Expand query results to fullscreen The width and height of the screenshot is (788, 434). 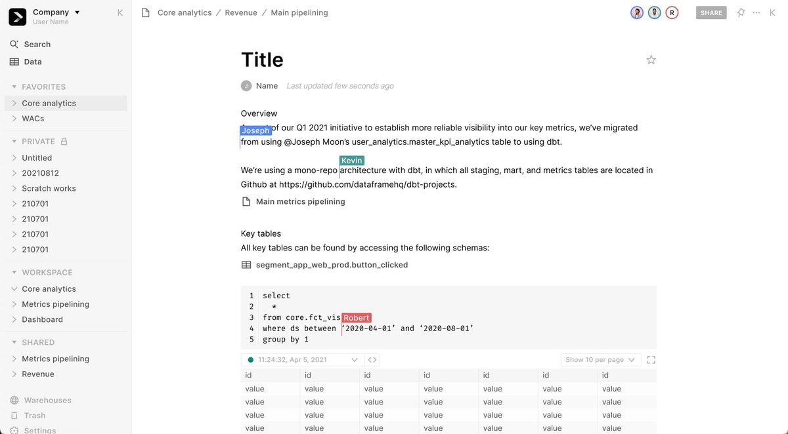point(651,359)
